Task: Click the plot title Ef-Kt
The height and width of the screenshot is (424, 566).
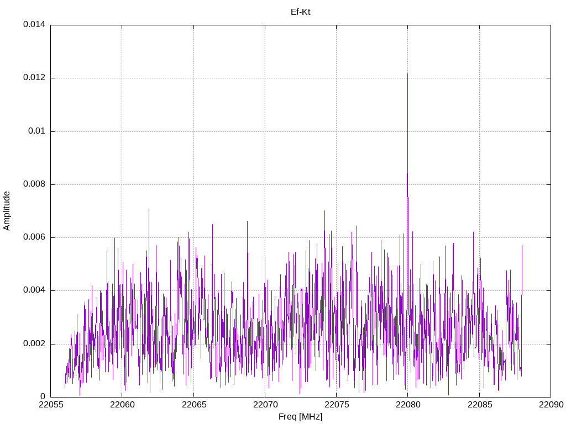Action: click(x=300, y=12)
